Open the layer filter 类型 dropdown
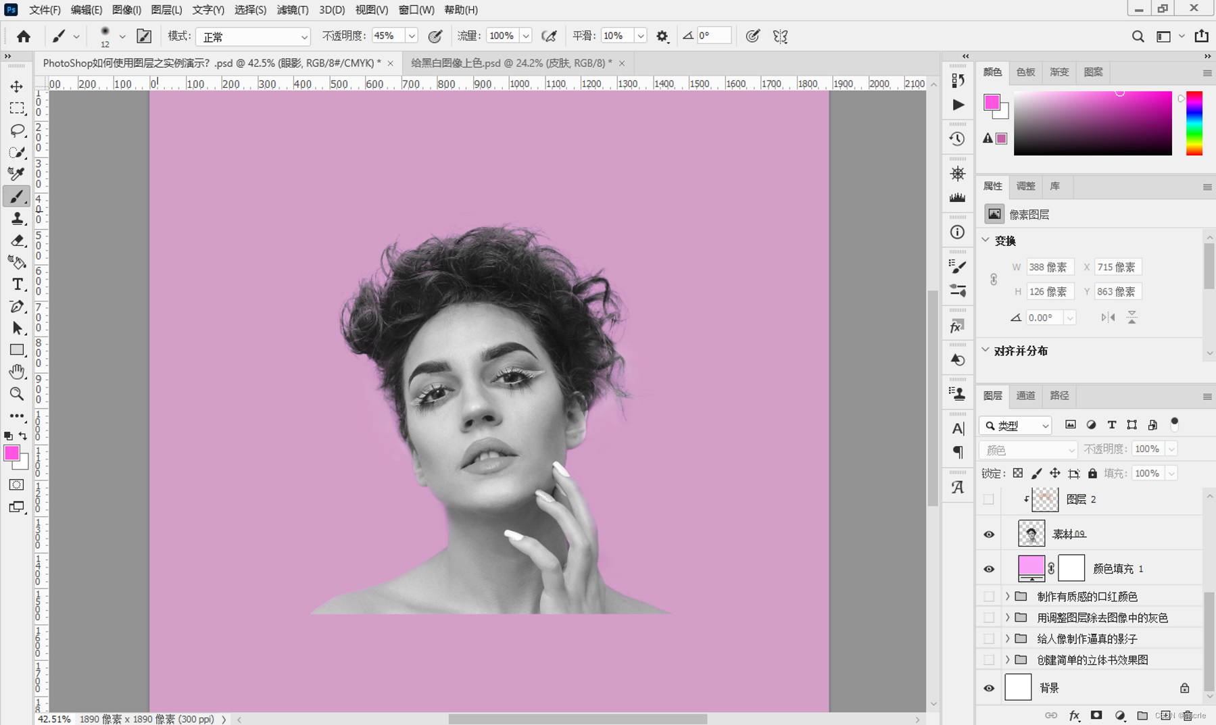Viewport: 1216px width, 725px height. [1015, 425]
